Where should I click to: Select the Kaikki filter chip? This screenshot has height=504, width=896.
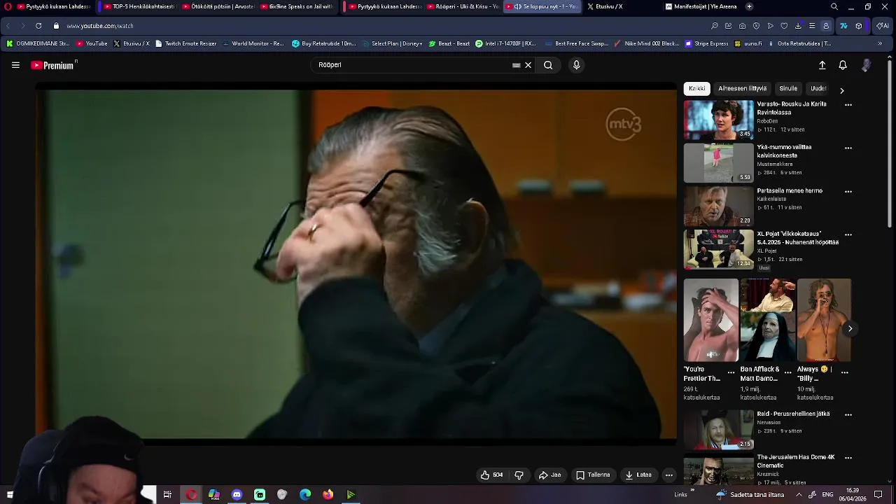[x=696, y=89]
